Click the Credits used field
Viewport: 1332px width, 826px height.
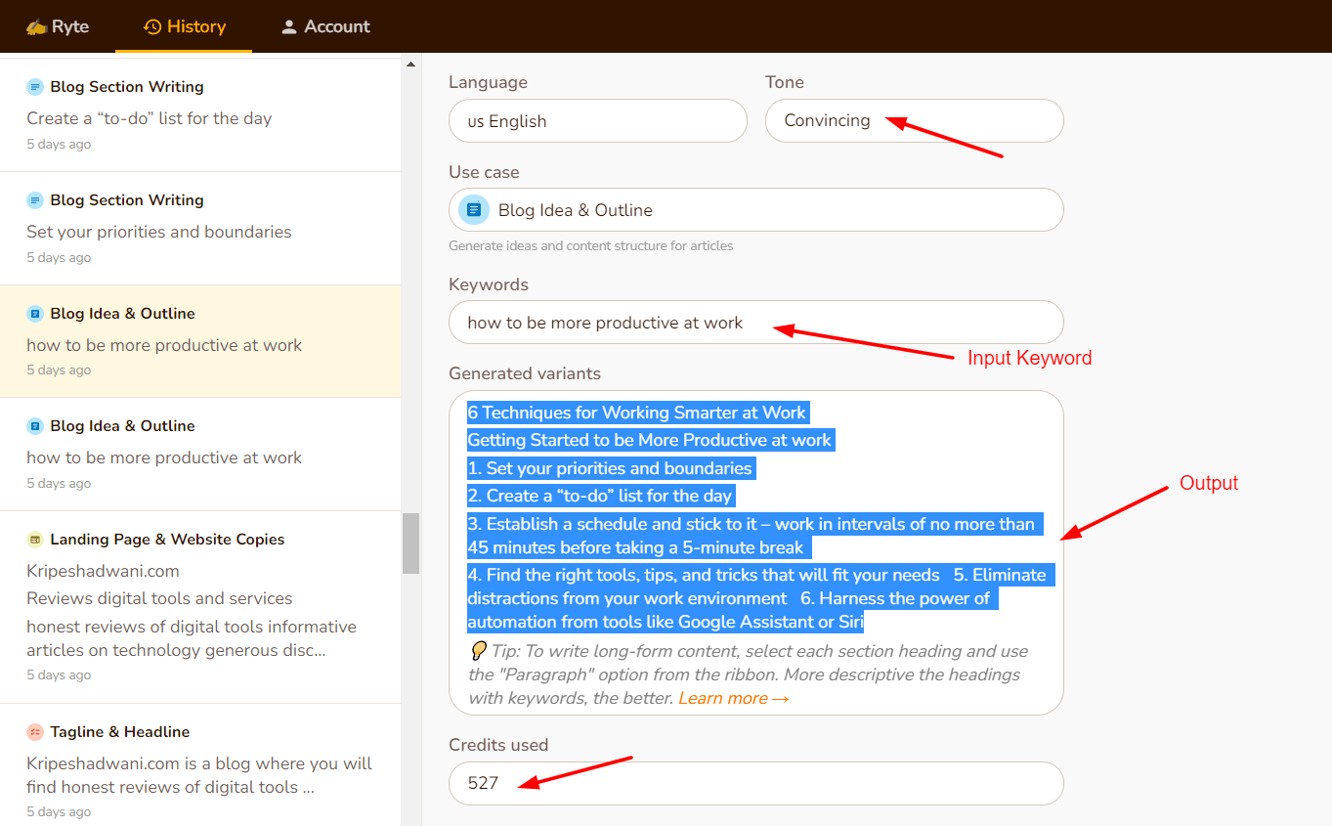[x=755, y=783]
